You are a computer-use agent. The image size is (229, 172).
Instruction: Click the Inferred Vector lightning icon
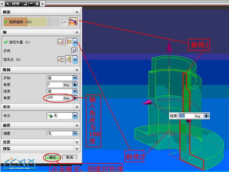point(69,42)
